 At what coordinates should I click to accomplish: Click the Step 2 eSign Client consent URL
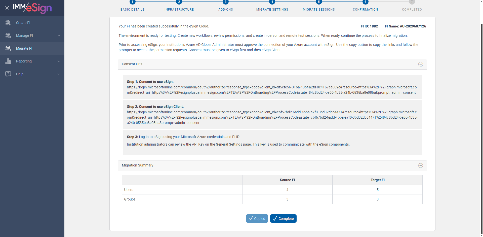[272, 117]
